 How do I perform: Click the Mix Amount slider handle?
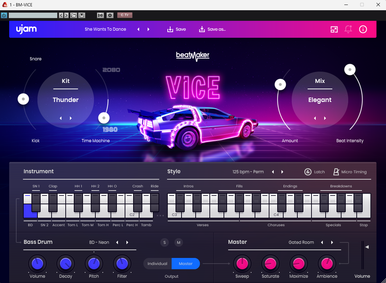click(x=280, y=85)
